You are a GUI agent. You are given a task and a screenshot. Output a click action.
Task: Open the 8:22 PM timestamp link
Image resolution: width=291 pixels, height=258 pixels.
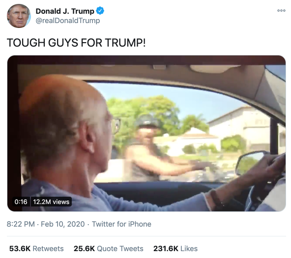(x=21, y=224)
